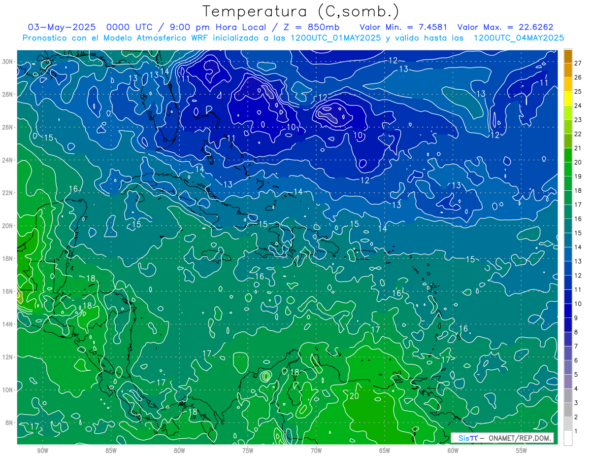Click the 80W longitude axis label

click(x=179, y=451)
